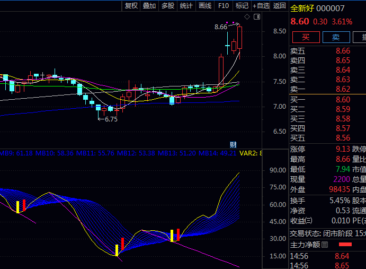Click the 返回 back button

pos(279,6)
